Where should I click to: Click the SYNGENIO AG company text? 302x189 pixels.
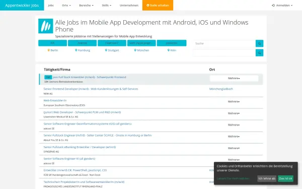click(x=51, y=152)
